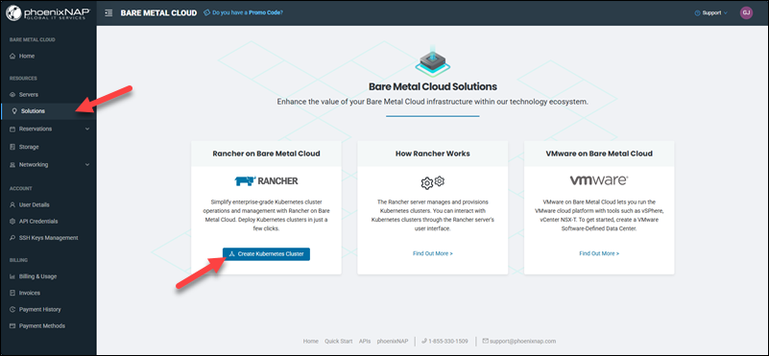The width and height of the screenshot is (769, 356).
Task: Click the Servers icon in sidebar
Action: tap(12, 95)
